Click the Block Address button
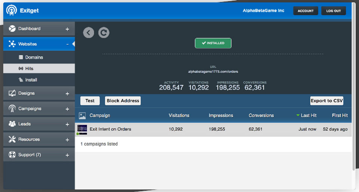The height and width of the screenshot is (192, 359). click(x=123, y=101)
